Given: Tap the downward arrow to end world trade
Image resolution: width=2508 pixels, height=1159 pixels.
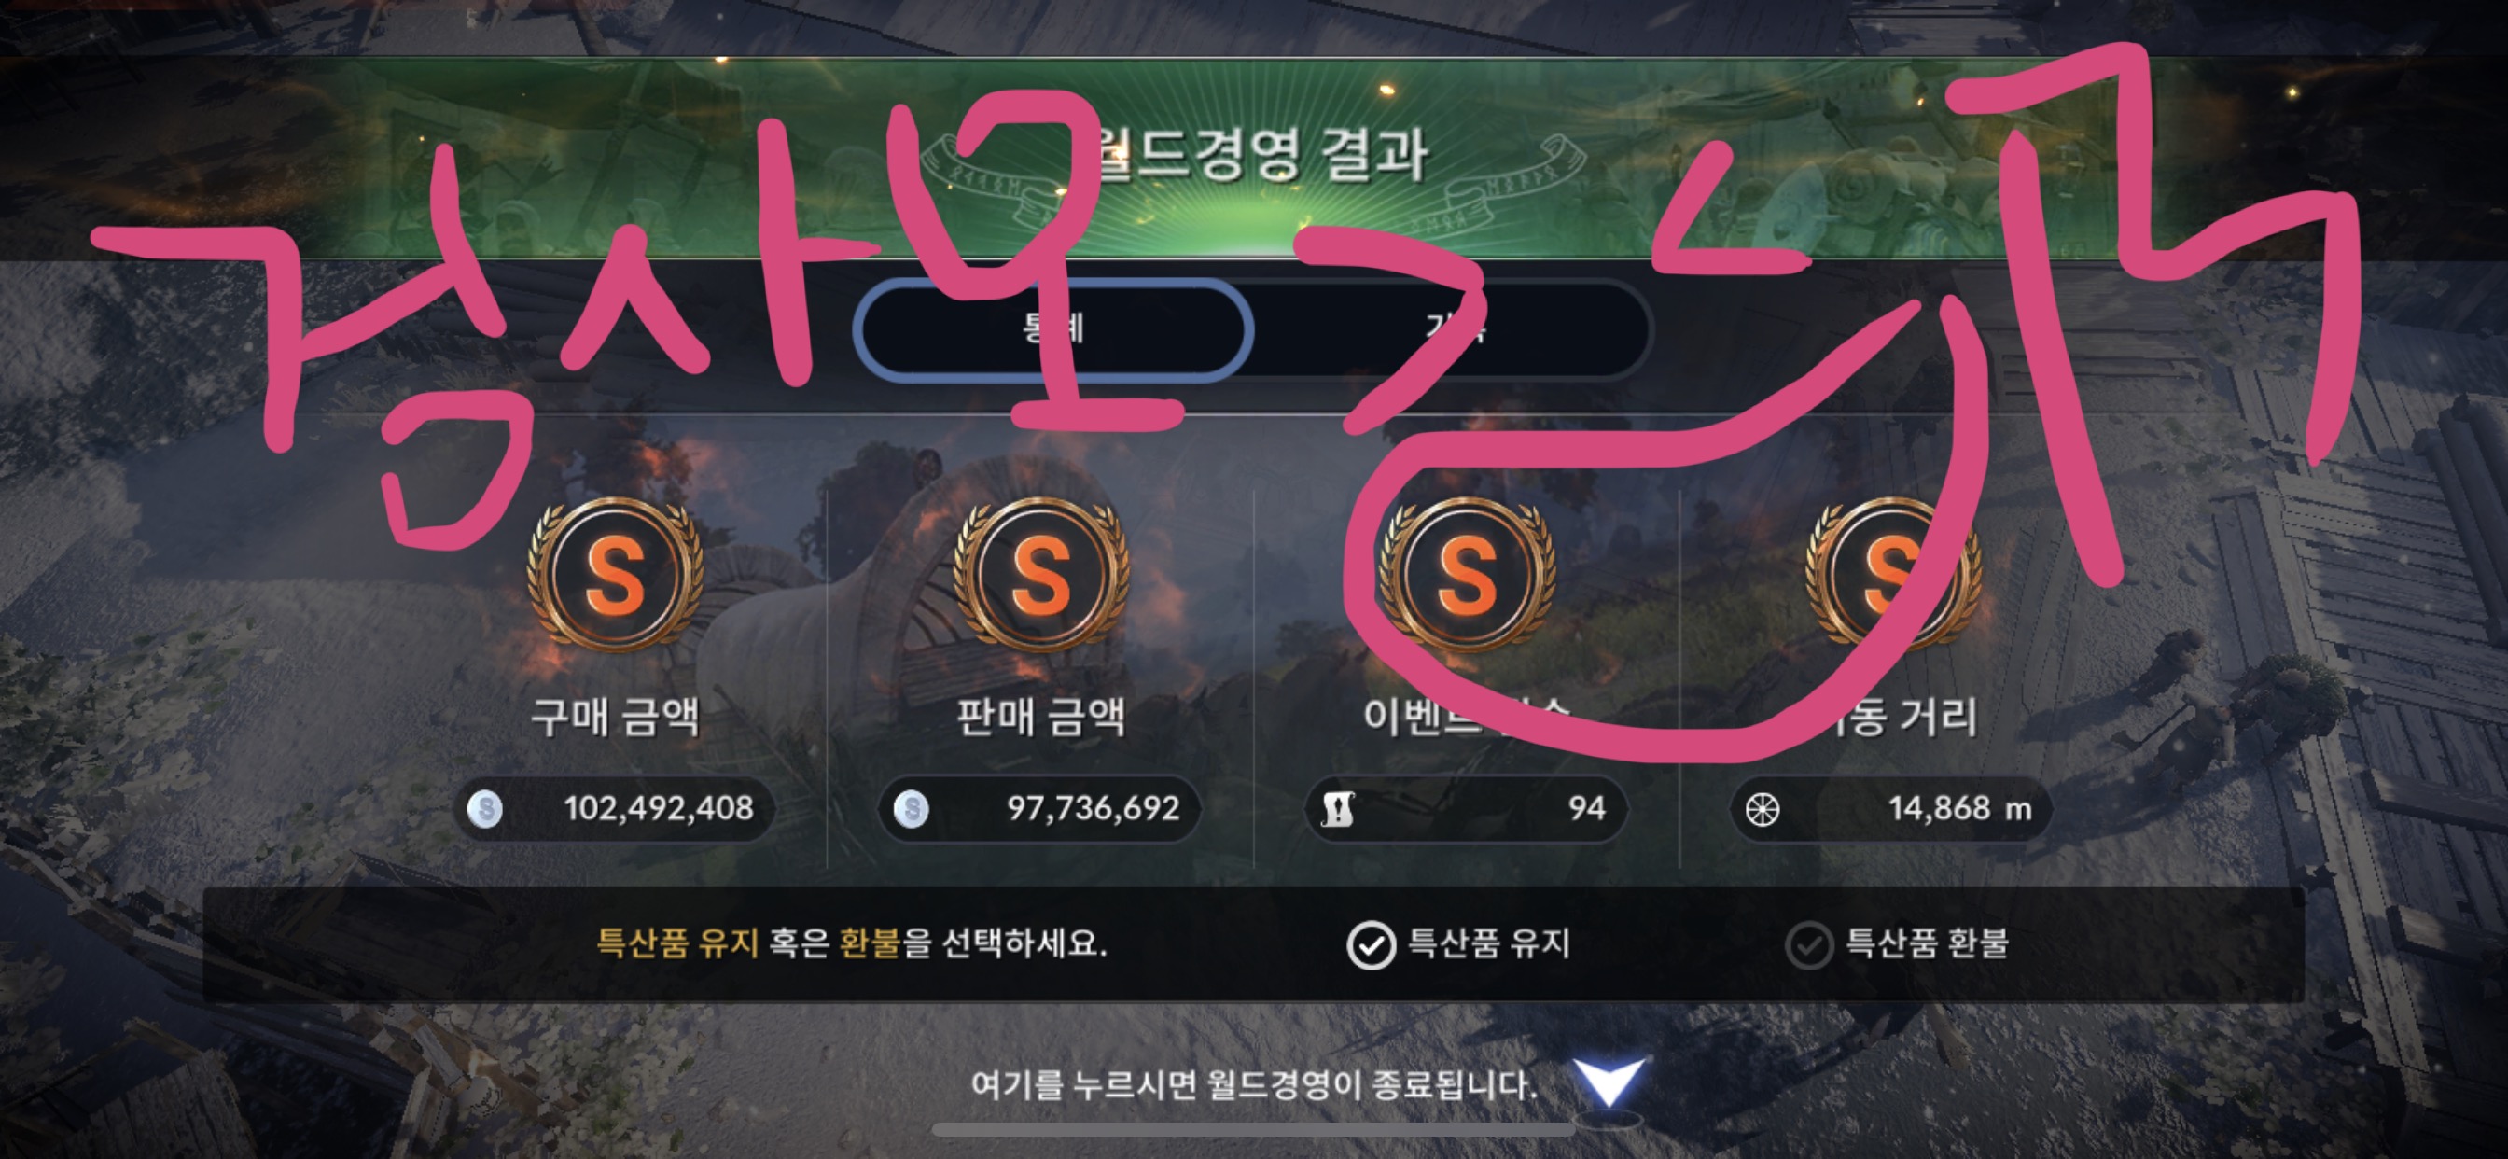Looking at the screenshot, I should pos(1609,1082).
